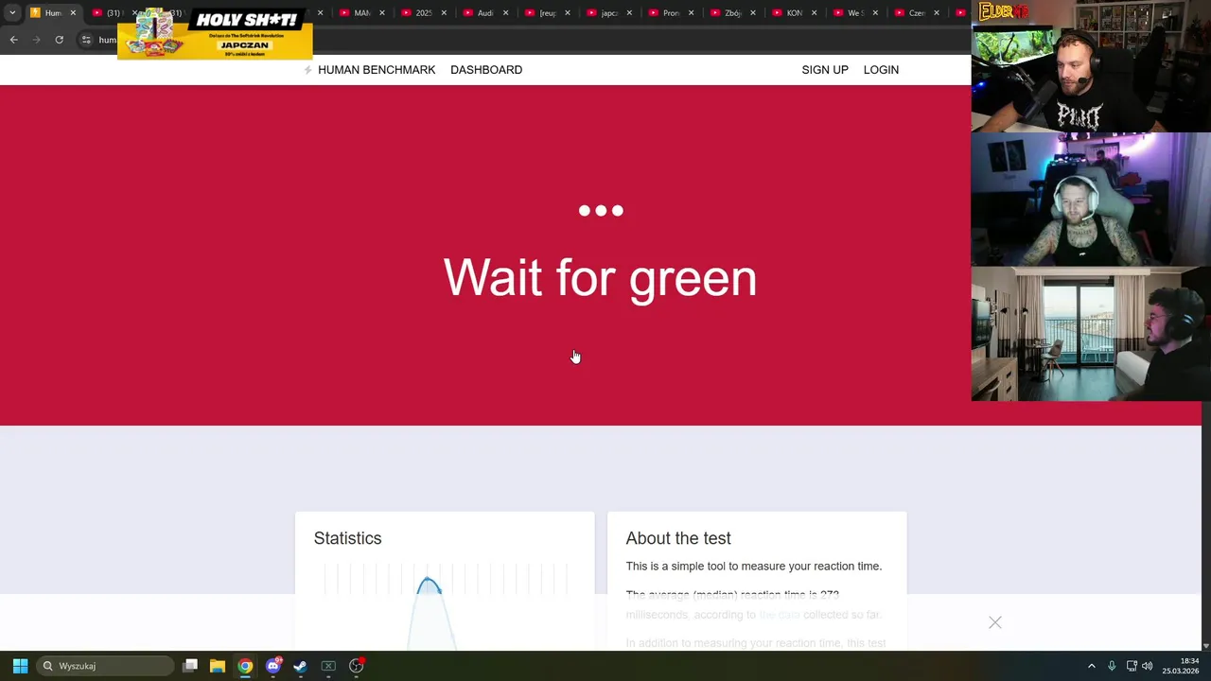The height and width of the screenshot is (681, 1211).
Task: Click the LOGIN link
Action: 881,70
